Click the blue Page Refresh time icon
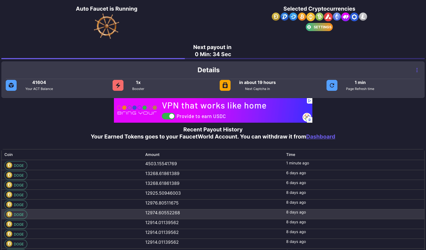 pyautogui.click(x=332, y=85)
